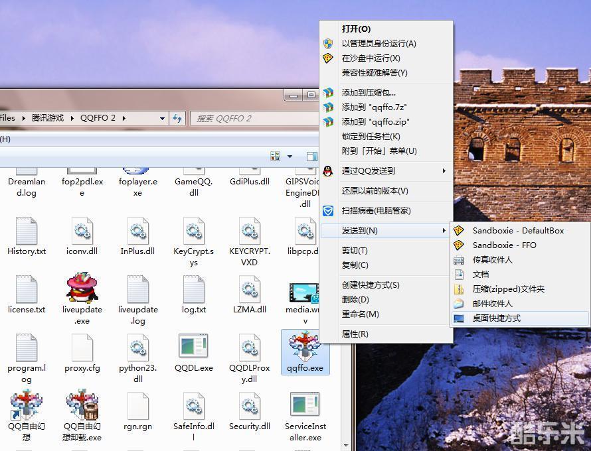Choose 打开(O) in the context menu
Screen dimensions: 591x451
click(386, 29)
